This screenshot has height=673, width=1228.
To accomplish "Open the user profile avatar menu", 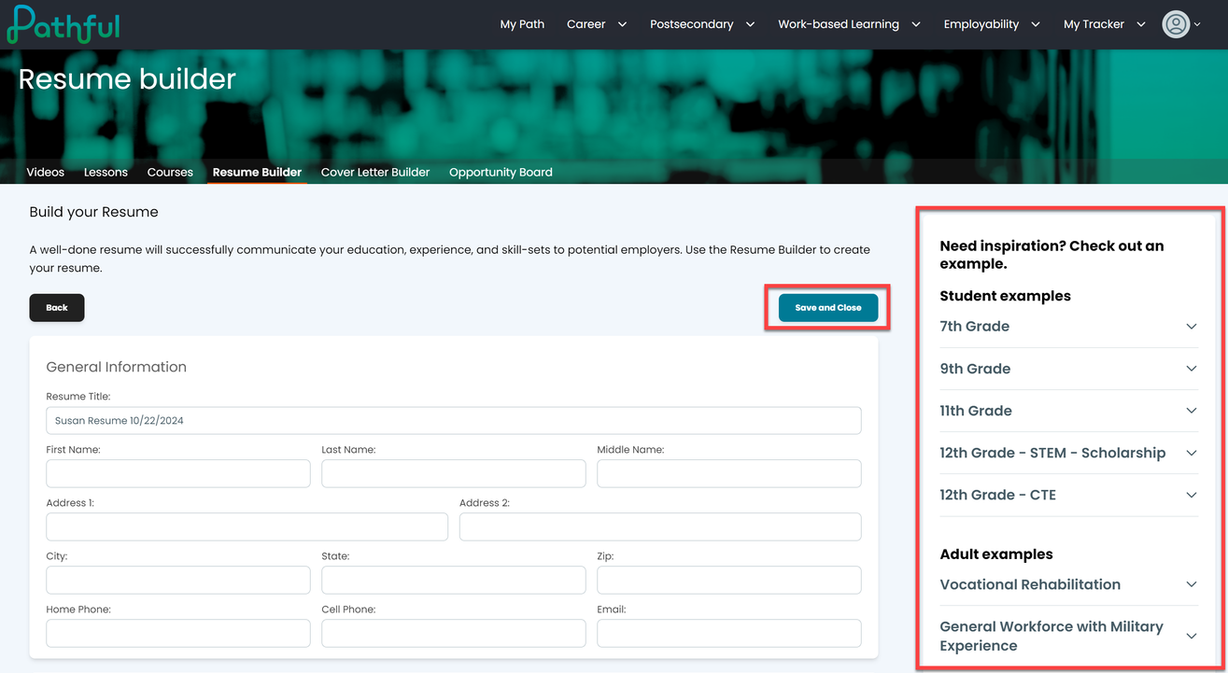I will (x=1181, y=24).
